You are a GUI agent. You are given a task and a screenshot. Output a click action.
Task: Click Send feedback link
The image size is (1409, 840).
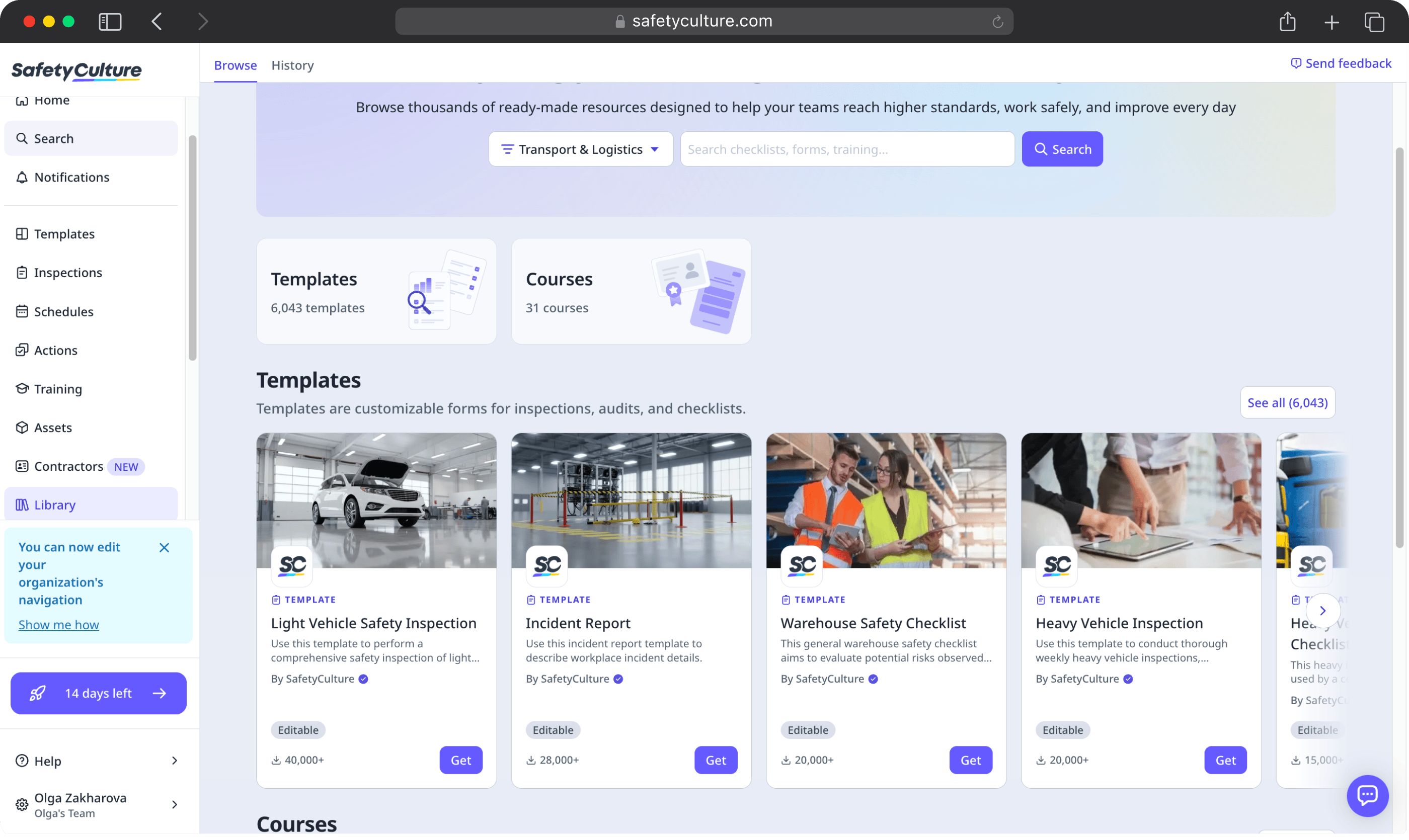tap(1341, 63)
